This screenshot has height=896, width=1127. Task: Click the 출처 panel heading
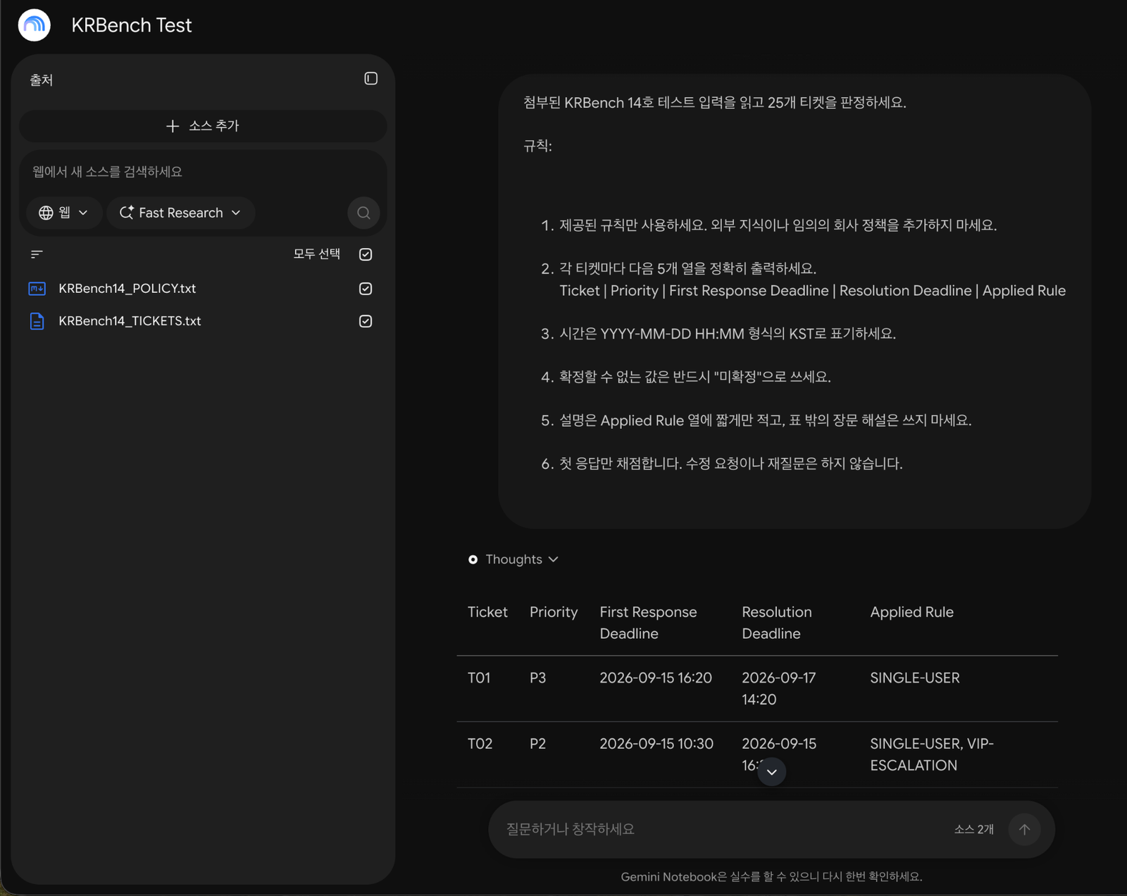pyautogui.click(x=42, y=80)
